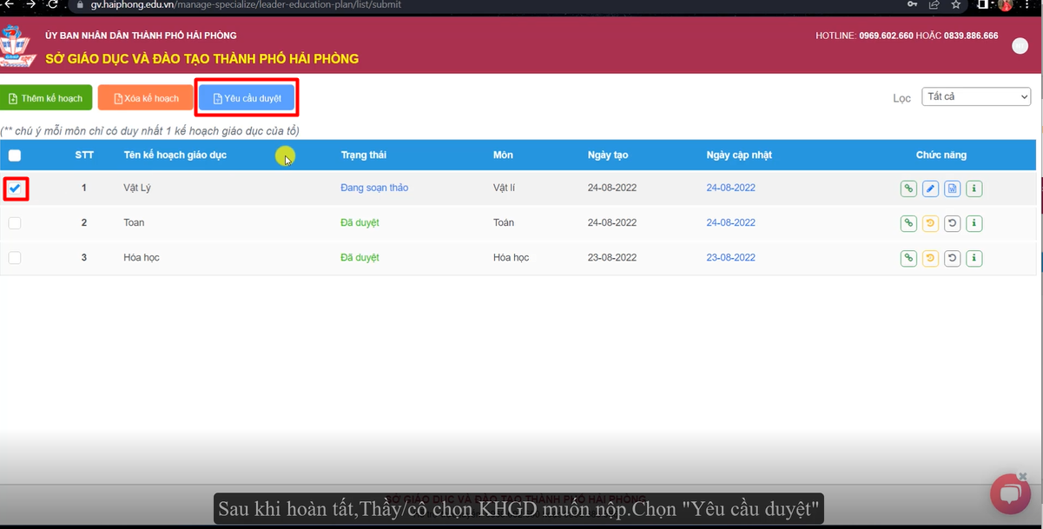Viewport: 1043px width, 529px height.
Task: Open the Lọc filter dropdown
Action: [x=975, y=96]
